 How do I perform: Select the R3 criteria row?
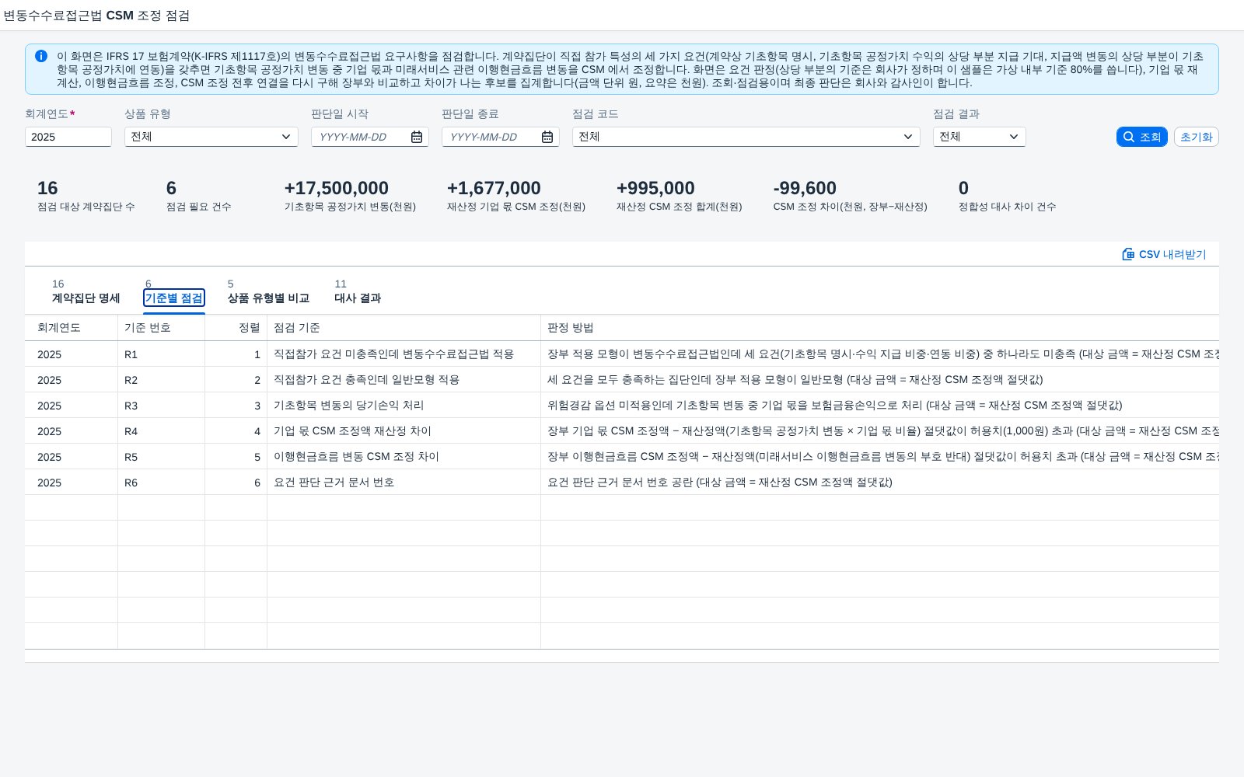[x=622, y=406]
